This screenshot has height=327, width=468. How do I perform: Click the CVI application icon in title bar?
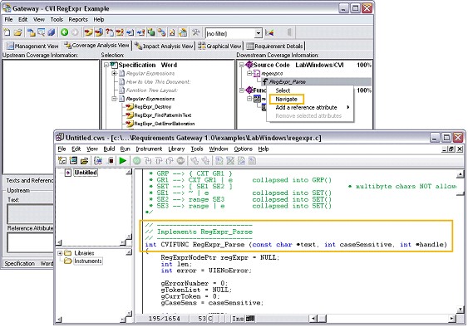[x=60, y=137]
